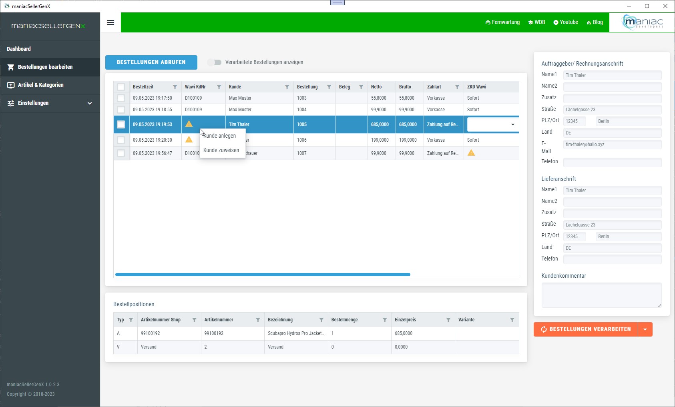
Task: Filter the Bestellung column
Action: [x=329, y=87]
